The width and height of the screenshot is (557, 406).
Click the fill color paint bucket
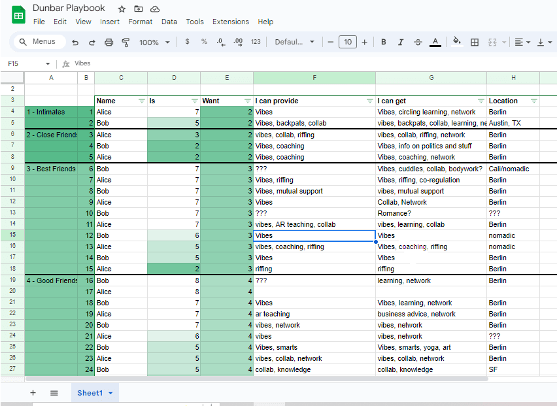point(457,42)
